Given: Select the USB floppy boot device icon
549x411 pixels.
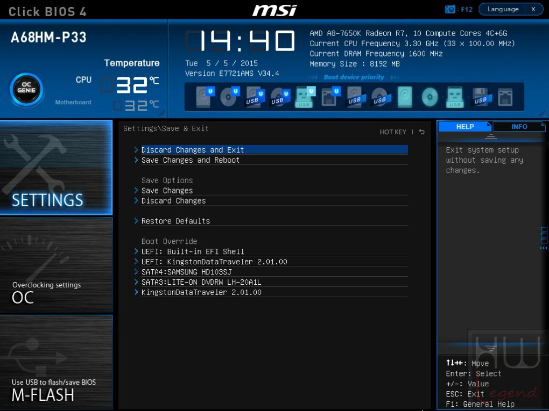Looking at the screenshot, I should (x=481, y=97).
